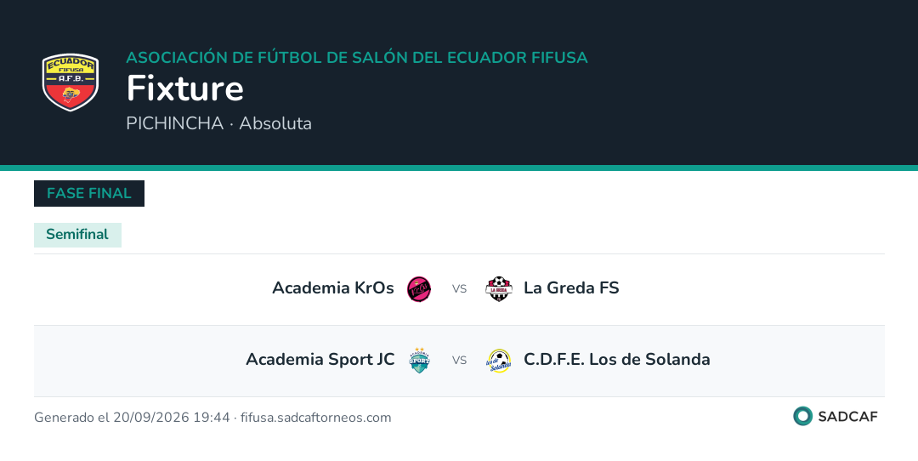The height and width of the screenshot is (461, 918).
Task: Click the La Greda FS team badge
Action: pos(500,289)
